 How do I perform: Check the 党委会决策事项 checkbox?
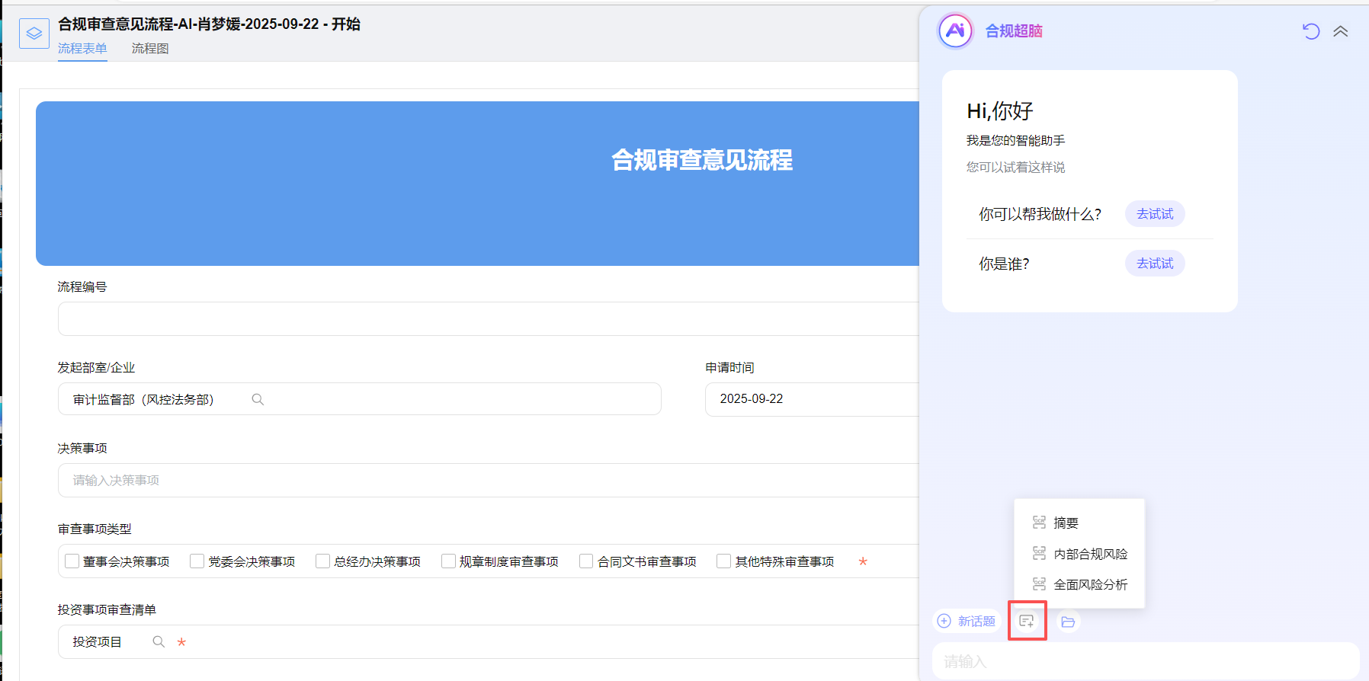197,561
